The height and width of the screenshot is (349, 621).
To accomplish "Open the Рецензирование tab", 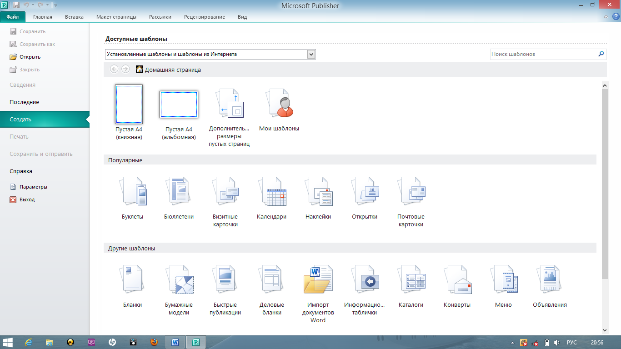I will click(x=205, y=17).
